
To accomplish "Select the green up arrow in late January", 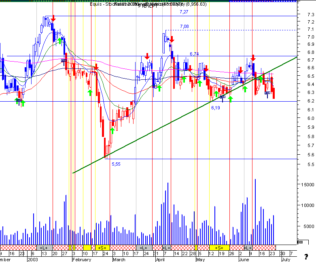I will pos(59,41).
